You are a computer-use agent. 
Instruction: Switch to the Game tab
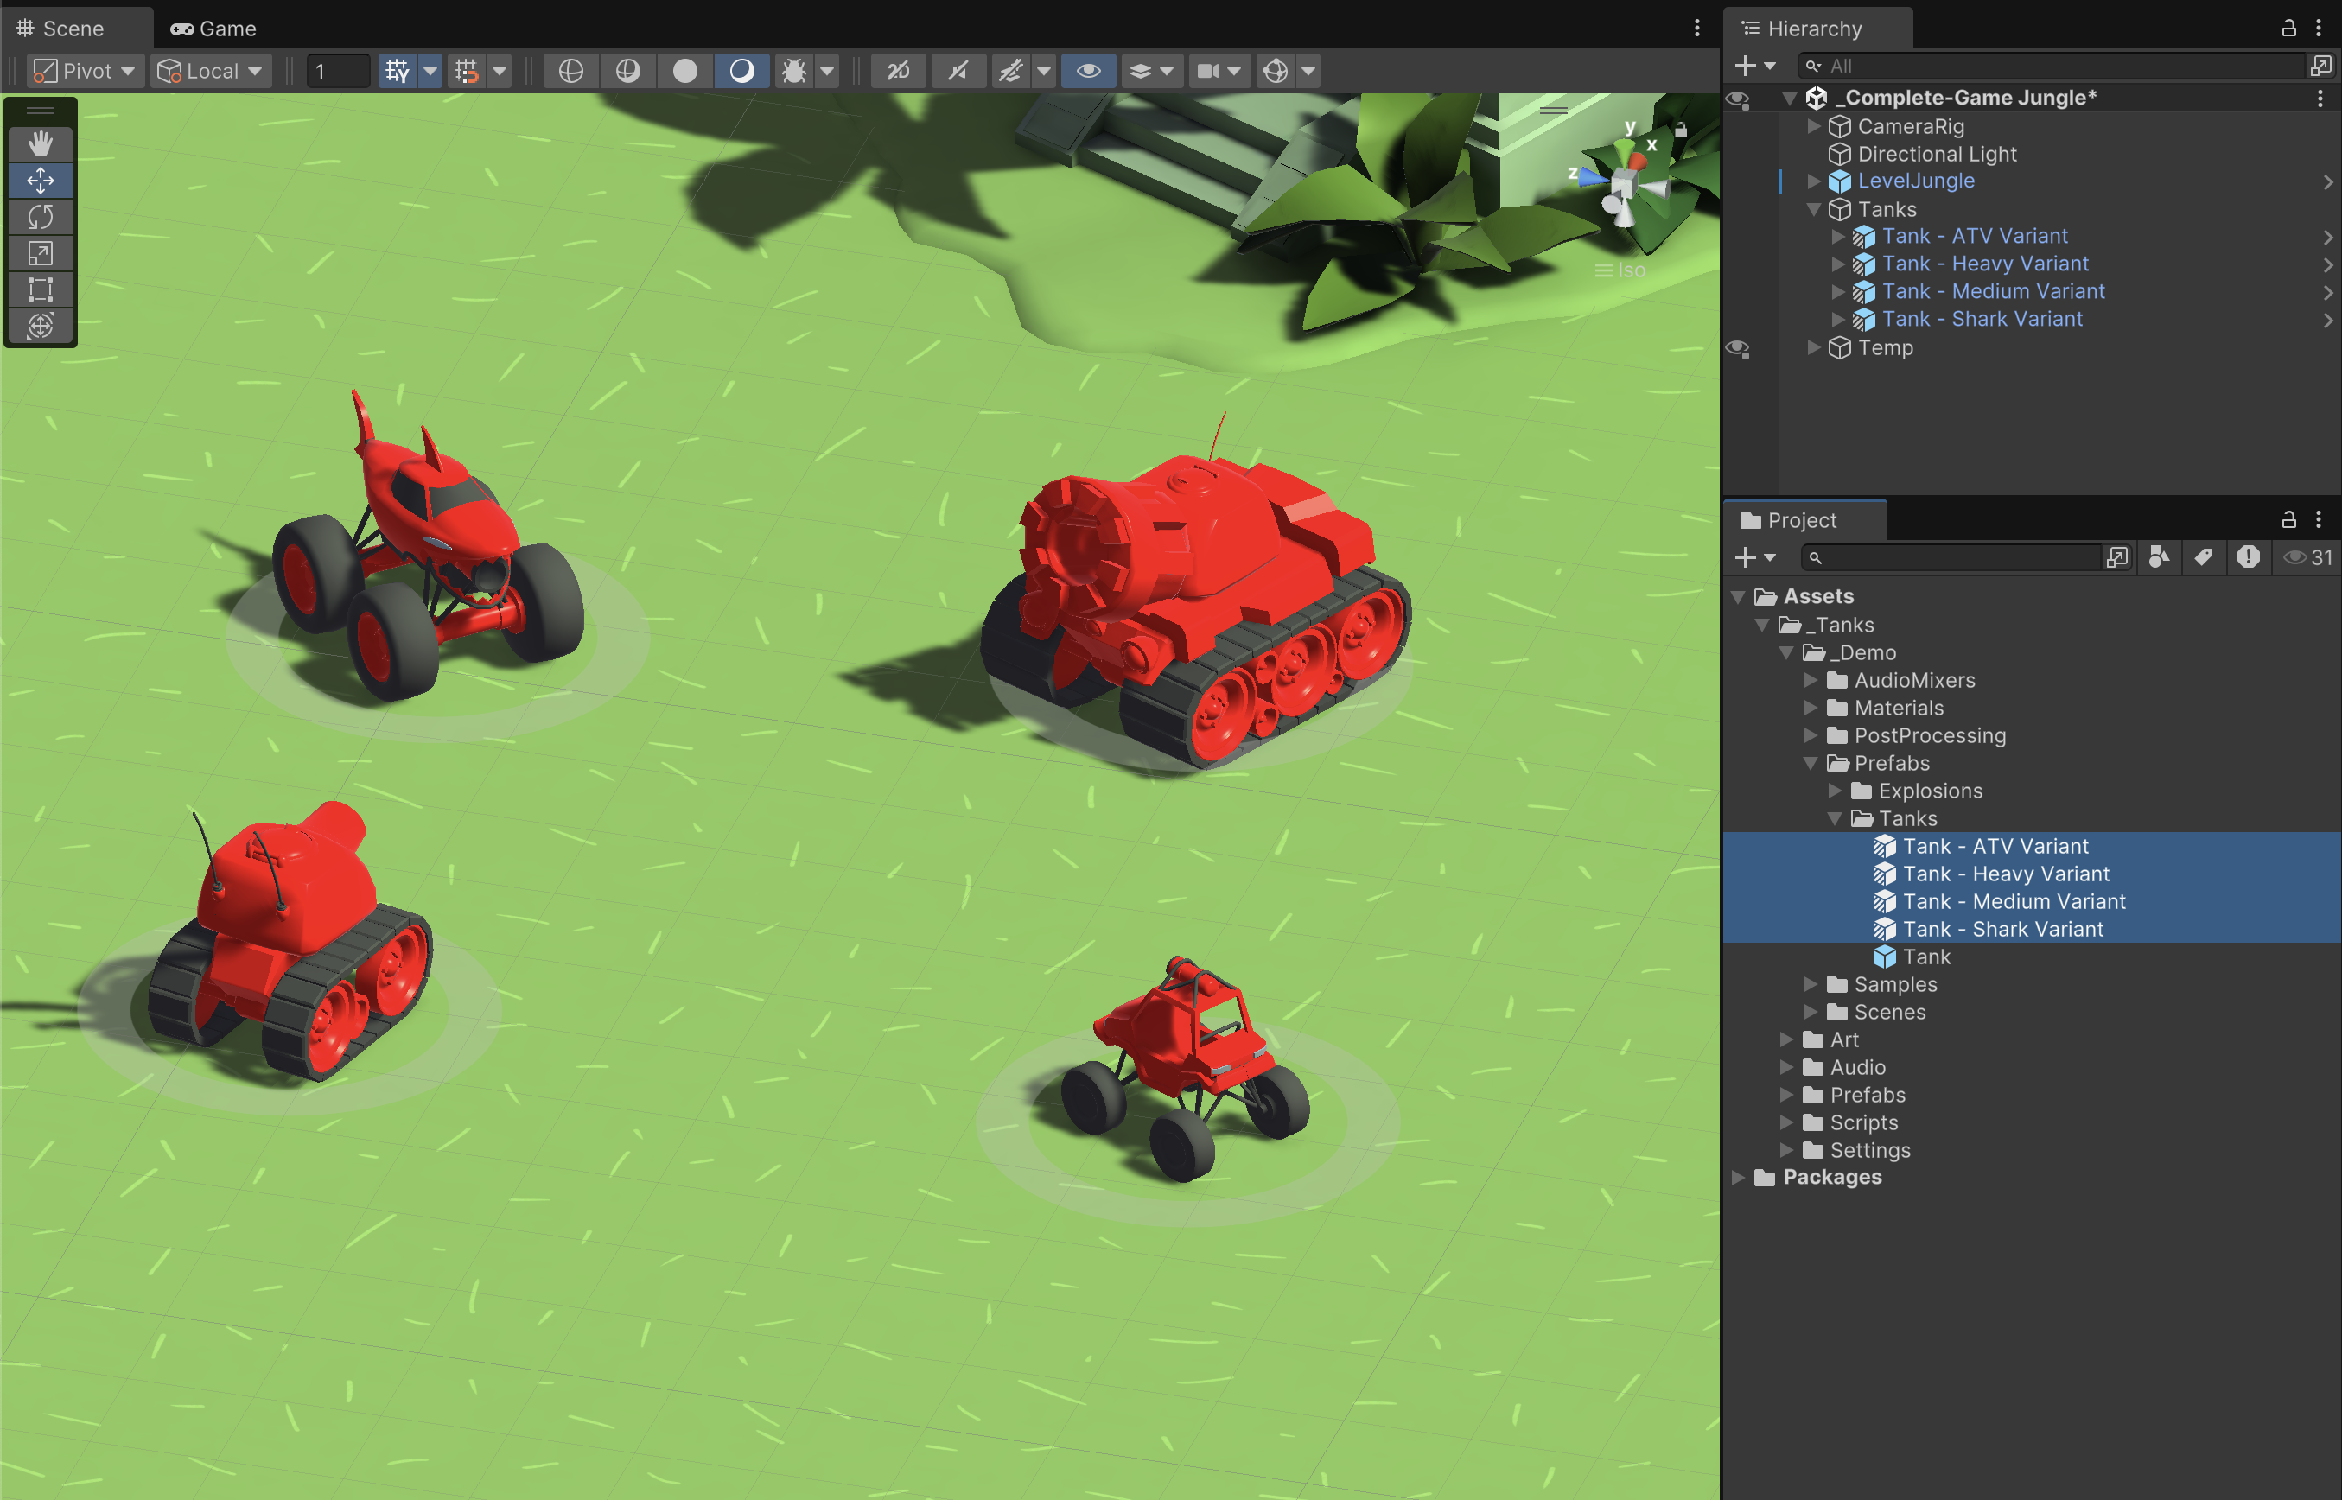tap(213, 29)
